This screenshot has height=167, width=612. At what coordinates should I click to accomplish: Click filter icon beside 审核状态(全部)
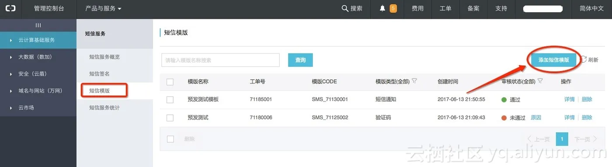(540, 81)
